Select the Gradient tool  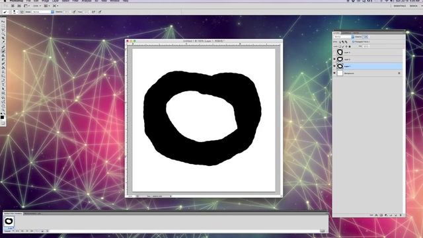tap(3, 67)
